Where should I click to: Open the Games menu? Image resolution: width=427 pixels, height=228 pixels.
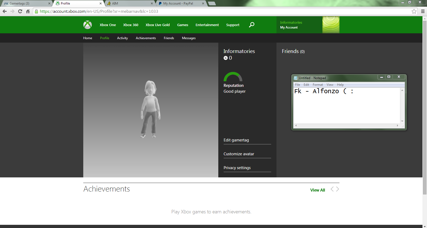click(183, 25)
